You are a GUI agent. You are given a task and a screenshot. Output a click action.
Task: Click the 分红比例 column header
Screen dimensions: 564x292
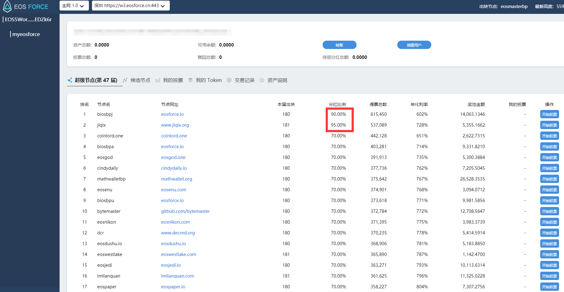(x=337, y=104)
